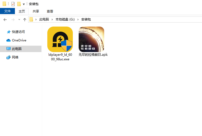Click the title bar folder icon
Viewport: 202px width, 136px height.
(x=4, y=4)
